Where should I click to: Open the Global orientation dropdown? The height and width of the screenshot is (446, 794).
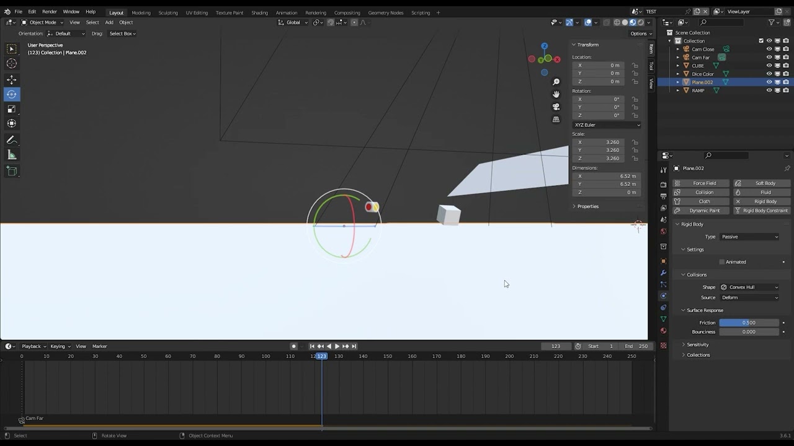tap(293, 22)
